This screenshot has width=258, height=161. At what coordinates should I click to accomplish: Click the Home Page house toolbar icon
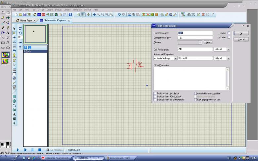[x=35, y=15]
